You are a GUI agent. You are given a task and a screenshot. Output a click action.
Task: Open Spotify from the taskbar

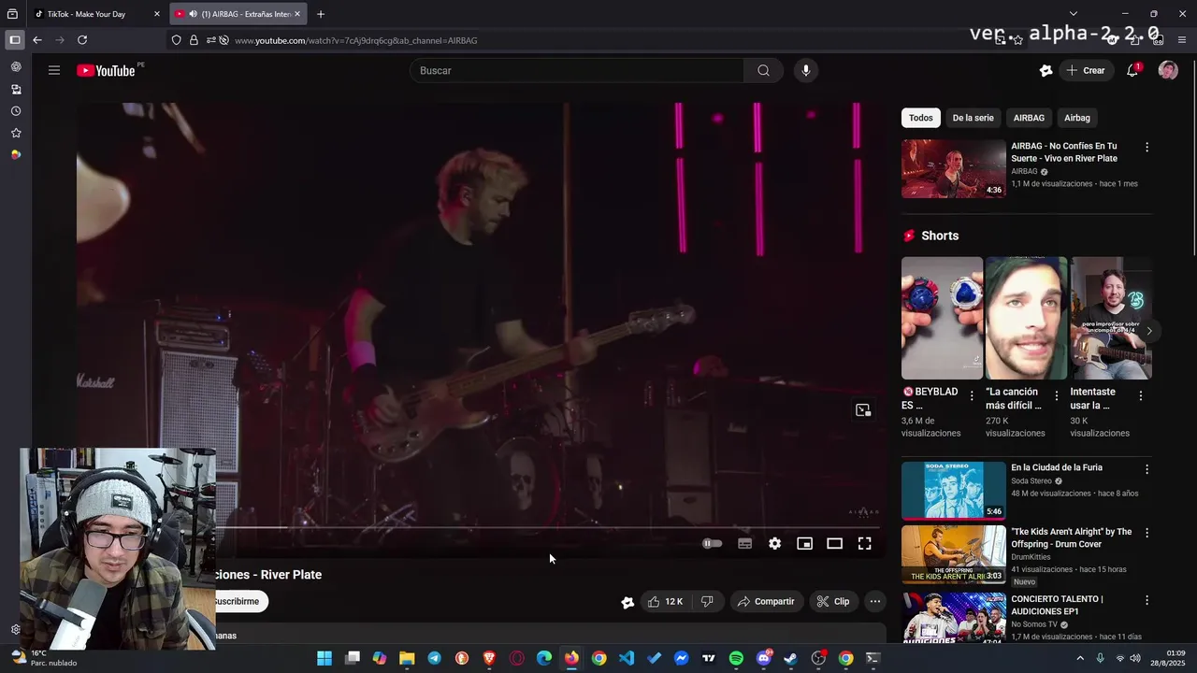[x=736, y=658]
